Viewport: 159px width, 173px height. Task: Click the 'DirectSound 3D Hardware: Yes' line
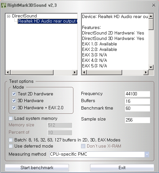pyautogui.click(x=113, y=39)
